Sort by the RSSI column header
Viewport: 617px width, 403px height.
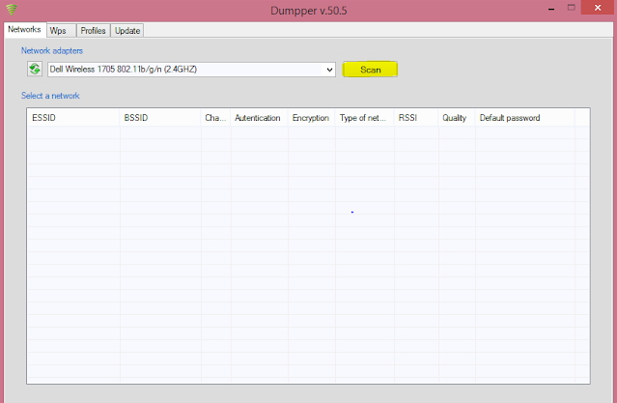tap(416, 118)
